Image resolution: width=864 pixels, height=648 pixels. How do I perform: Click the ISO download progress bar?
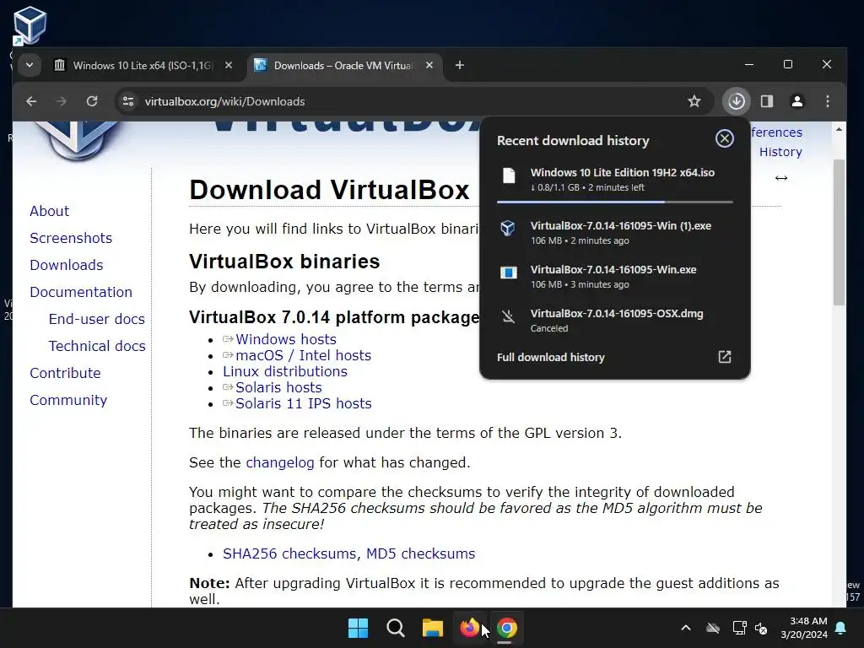point(615,202)
